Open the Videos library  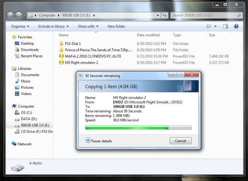point(26,94)
